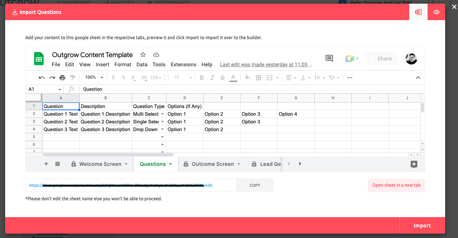This screenshot has width=458, height=238.
Task: Open the Extensions menu
Action: (183, 64)
